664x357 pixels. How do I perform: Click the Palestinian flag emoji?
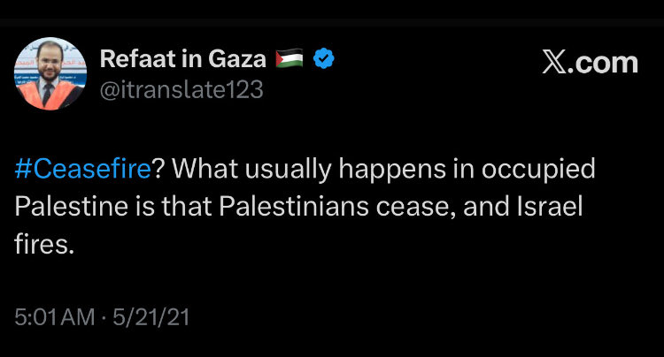click(288, 59)
